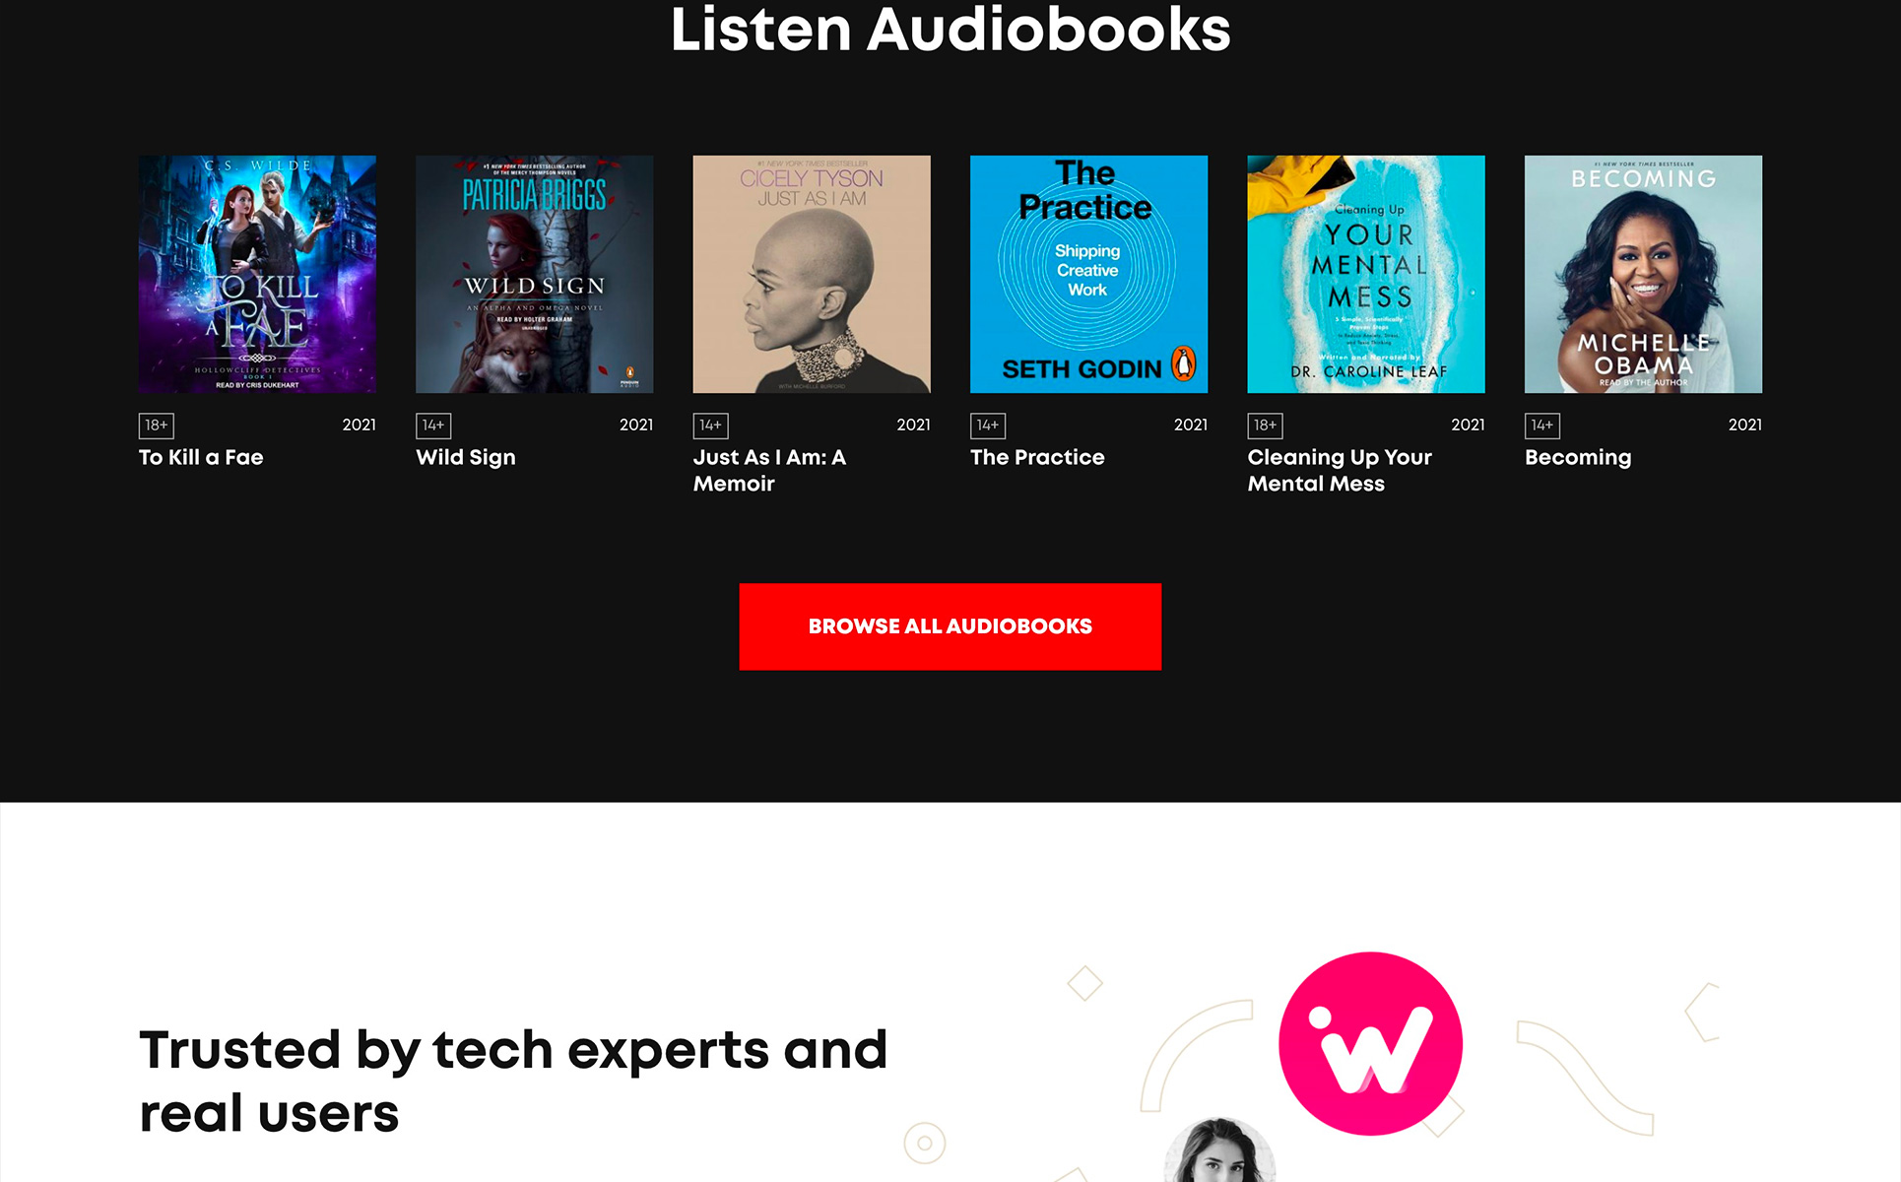The height and width of the screenshot is (1182, 1901).
Task: Open the To Kill a Fae cover
Action: click(257, 274)
